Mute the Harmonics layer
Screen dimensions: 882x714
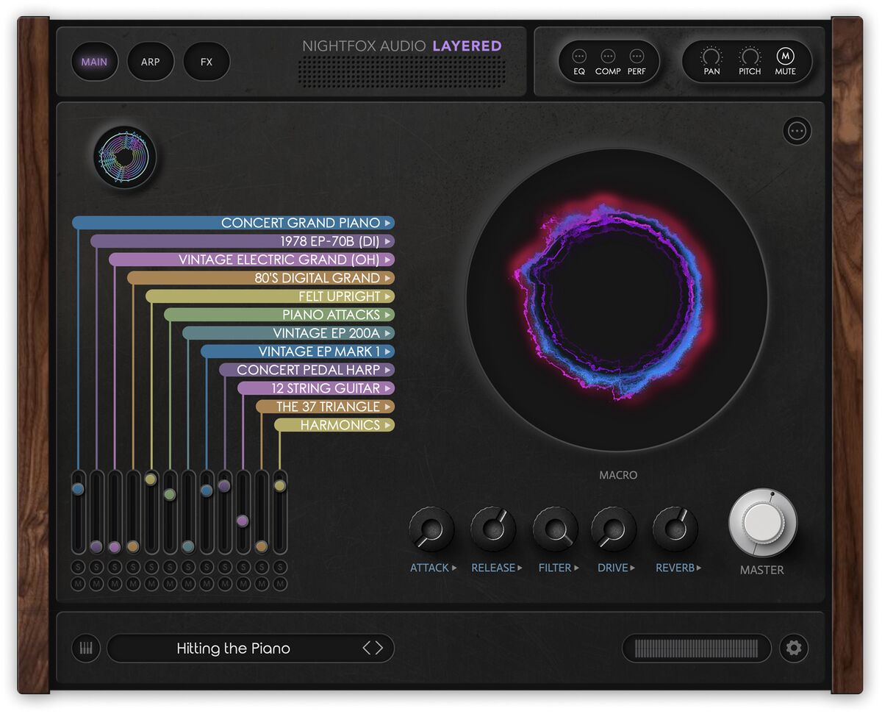point(280,584)
